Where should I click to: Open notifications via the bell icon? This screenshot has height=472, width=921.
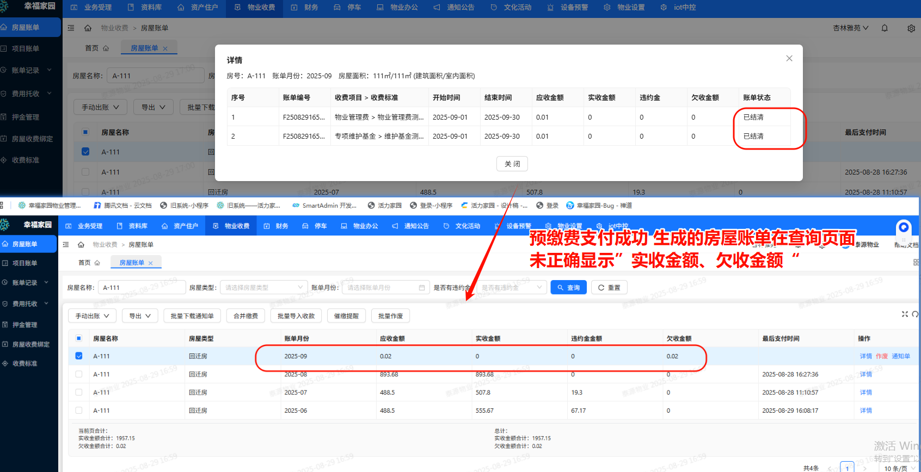(885, 28)
